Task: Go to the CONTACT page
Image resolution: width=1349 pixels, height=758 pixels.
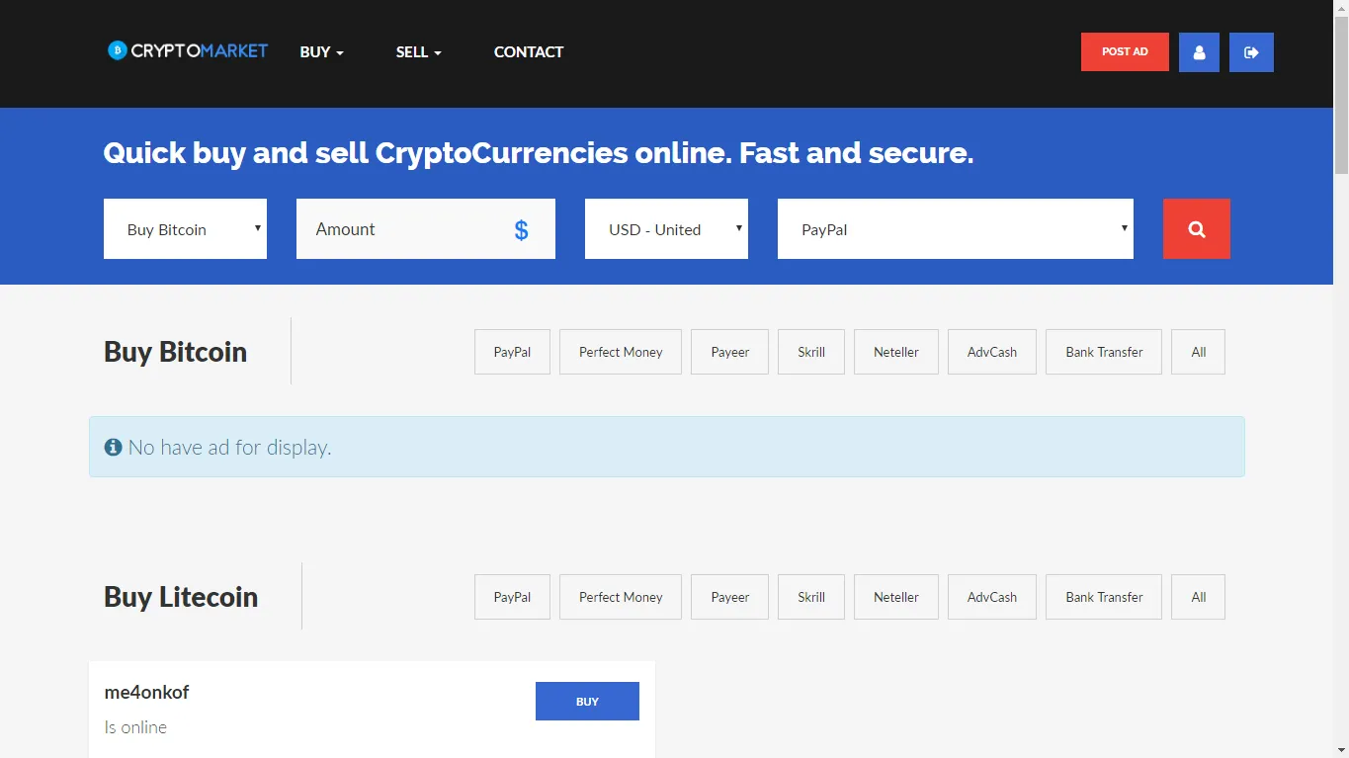Action: (529, 52)
